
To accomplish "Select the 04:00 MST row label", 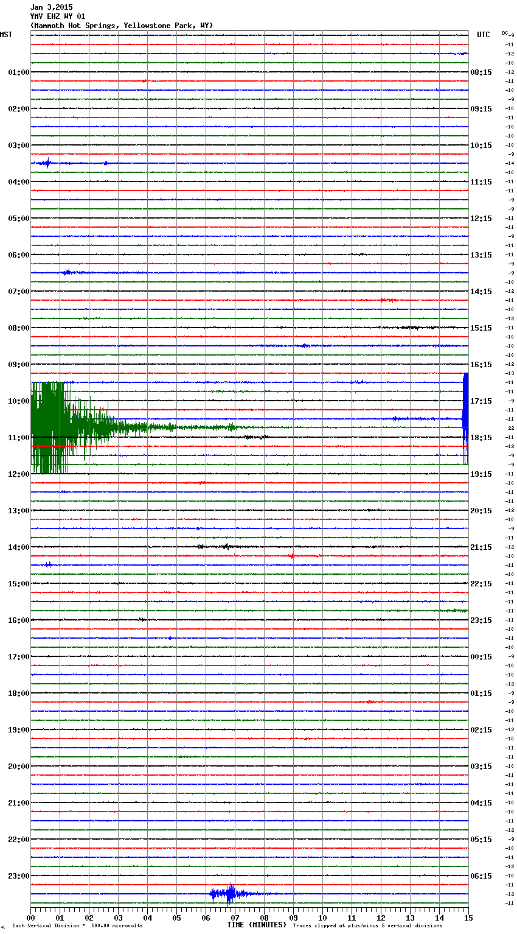I will coord(19,182).
